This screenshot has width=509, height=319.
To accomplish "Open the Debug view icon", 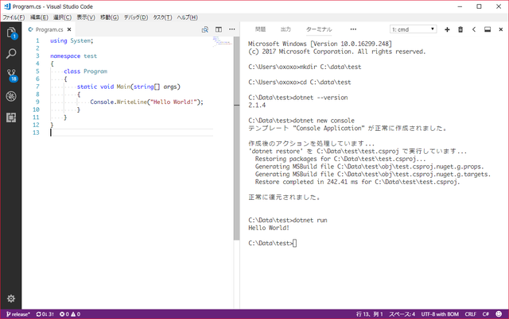I will (11, 96).
